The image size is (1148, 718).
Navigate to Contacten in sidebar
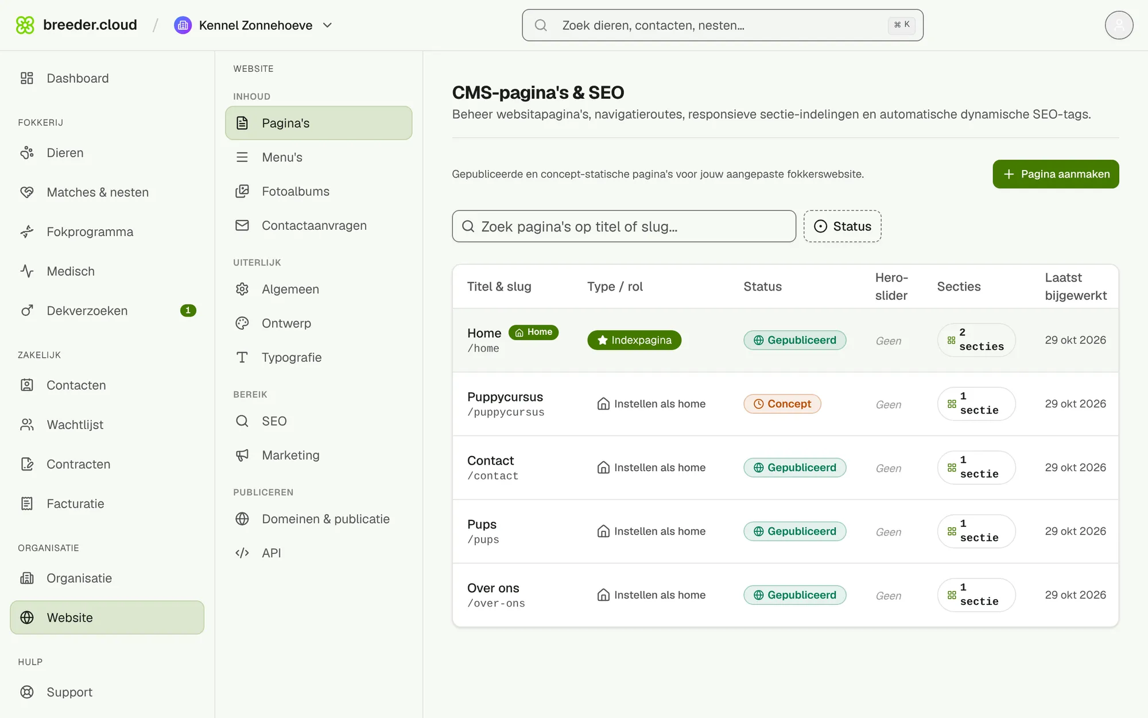[x=107, y=385]
